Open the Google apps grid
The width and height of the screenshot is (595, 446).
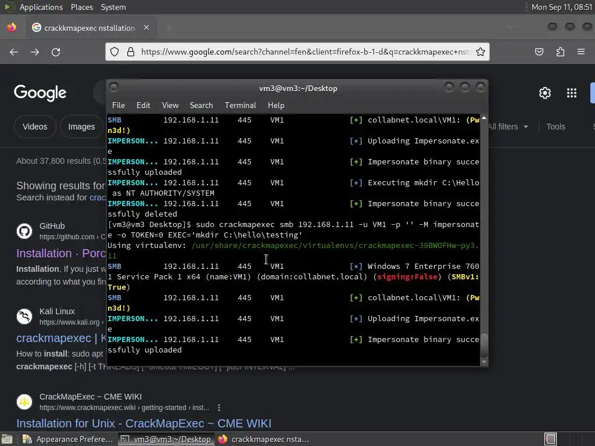(x=572, y=93)
